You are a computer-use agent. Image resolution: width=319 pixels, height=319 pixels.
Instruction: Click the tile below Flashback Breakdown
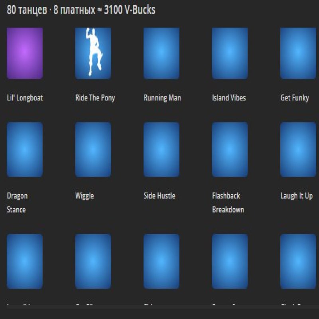pyautogui.click(x=230, y=261)
